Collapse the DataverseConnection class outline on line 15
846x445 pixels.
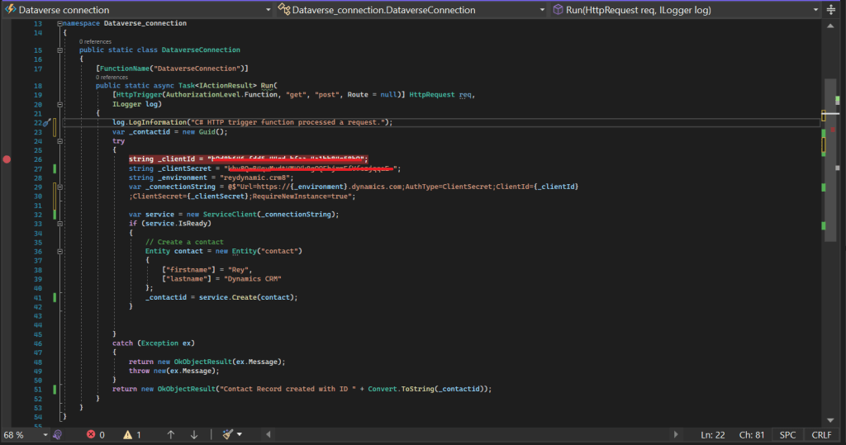point(59,50)
